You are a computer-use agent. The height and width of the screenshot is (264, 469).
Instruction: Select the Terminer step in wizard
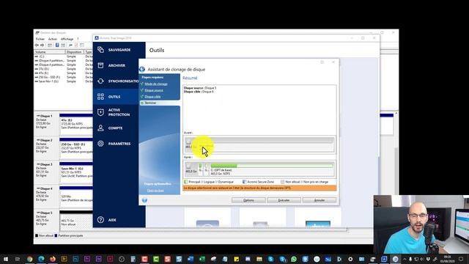point(150,103)
